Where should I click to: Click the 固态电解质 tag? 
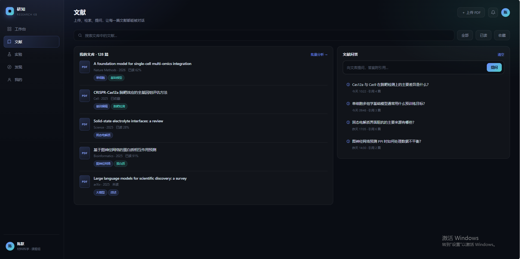point(103,135)
